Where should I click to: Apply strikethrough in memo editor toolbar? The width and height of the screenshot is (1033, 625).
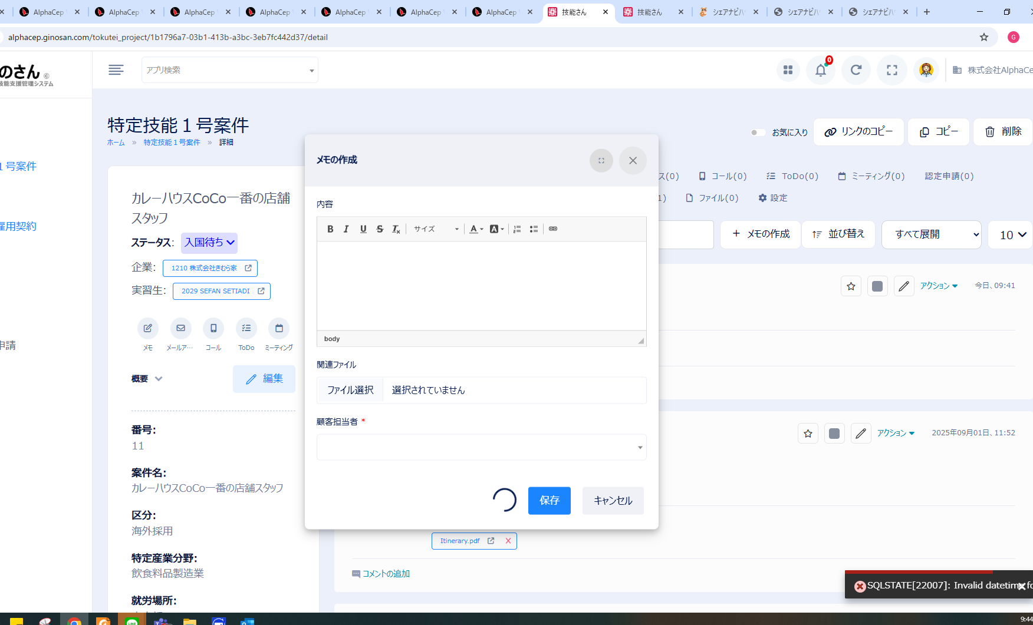pos(380,229)
